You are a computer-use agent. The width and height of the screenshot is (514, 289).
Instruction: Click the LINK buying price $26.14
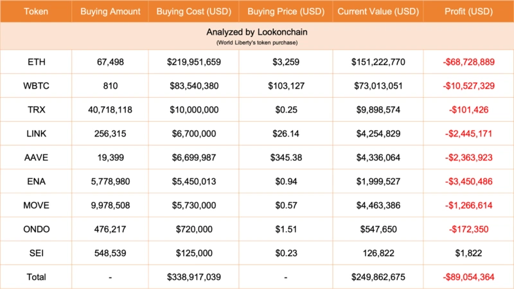pyautogui.click(x=285, y=134)
